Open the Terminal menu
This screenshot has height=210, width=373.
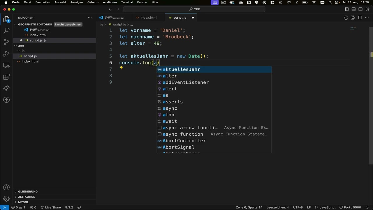(127, 2)
